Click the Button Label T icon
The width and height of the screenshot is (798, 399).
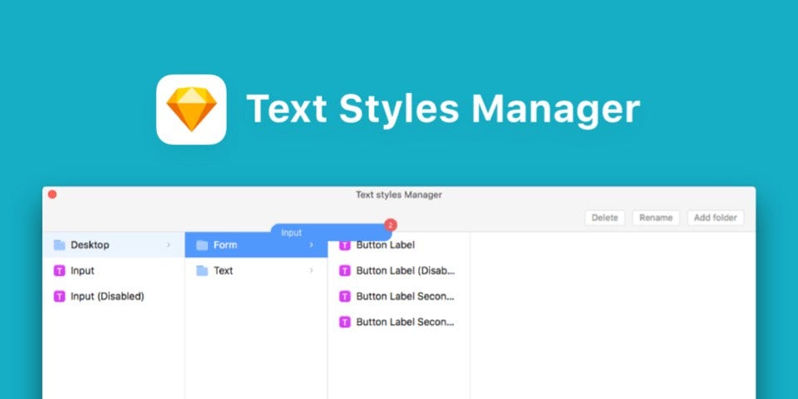(x=345, y=245)
